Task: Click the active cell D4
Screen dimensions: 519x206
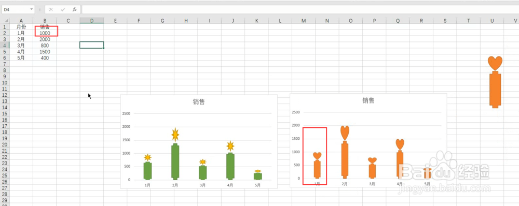Action: [92, 45]
